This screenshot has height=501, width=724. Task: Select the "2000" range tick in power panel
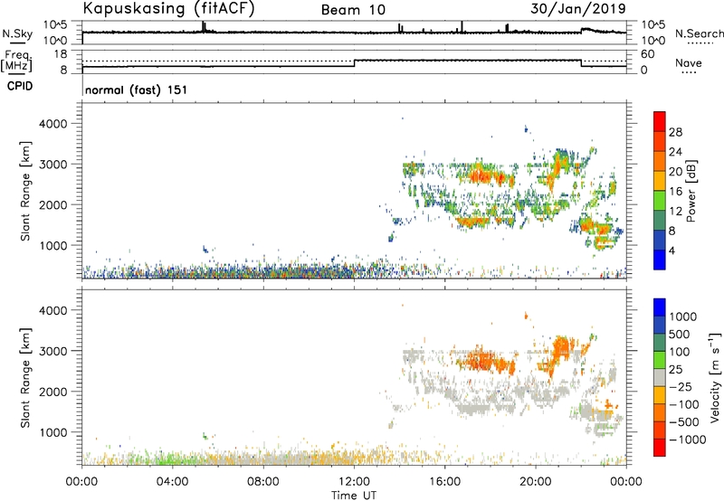pos(53,204)
